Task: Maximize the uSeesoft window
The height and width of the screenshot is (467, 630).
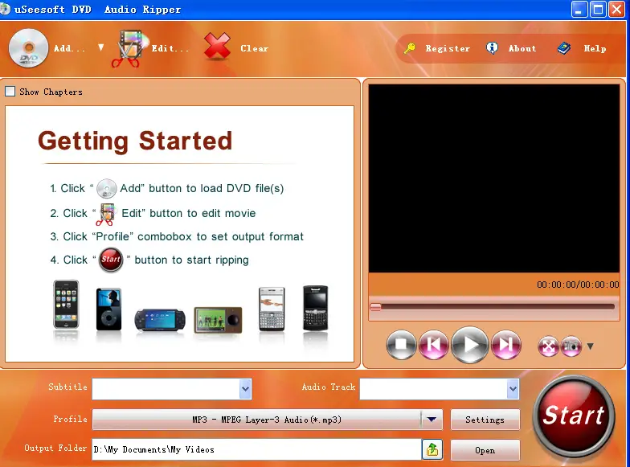Action: pos(598,10)
